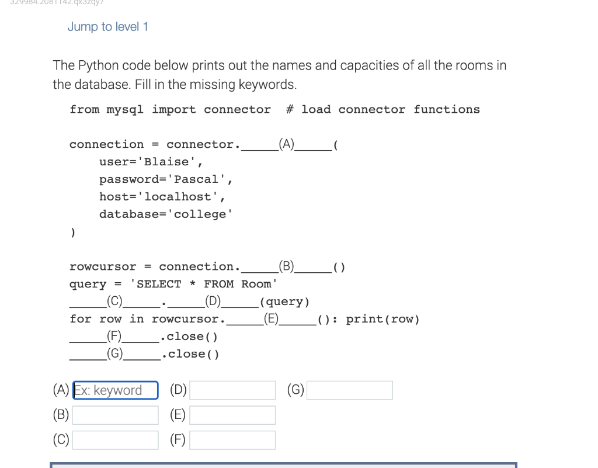Viewport: 598px width, 468px height.
Task: Click the answer box labeled (F)
Action: point(232,439)
